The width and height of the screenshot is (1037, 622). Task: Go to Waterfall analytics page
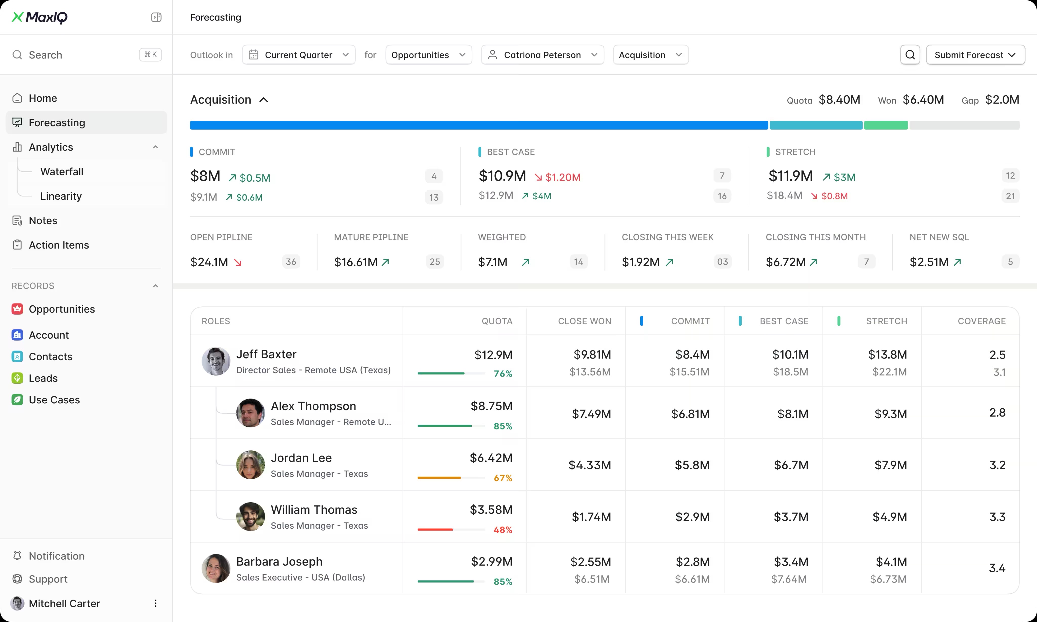pos(62,171)
